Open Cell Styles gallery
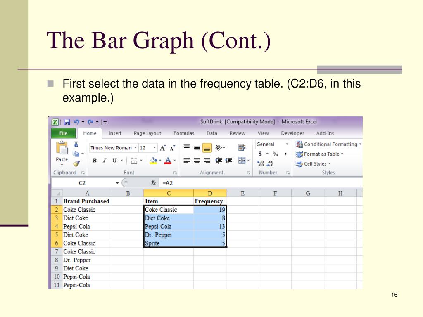Viewport: 423px width, 317px height. point(313,163)
